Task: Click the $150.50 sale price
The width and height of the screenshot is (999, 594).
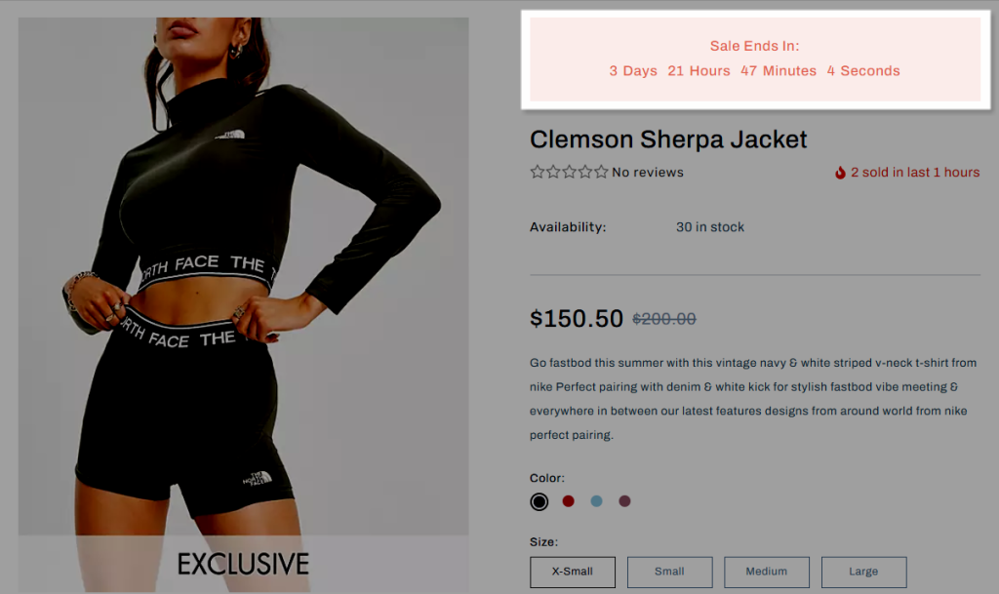Action: point(576,318)
